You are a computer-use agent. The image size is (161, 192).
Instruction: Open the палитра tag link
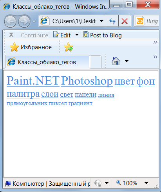coord(23,94)
